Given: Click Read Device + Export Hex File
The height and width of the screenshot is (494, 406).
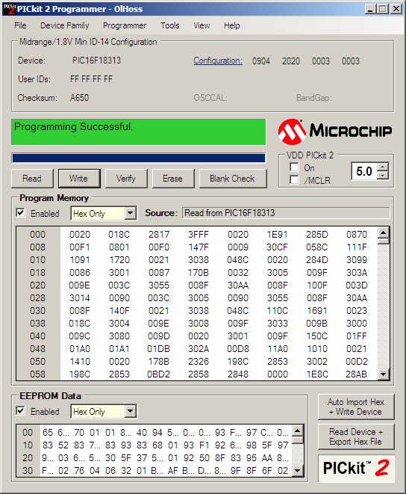Looking at the screenshot, I should [x=356, y=436].
